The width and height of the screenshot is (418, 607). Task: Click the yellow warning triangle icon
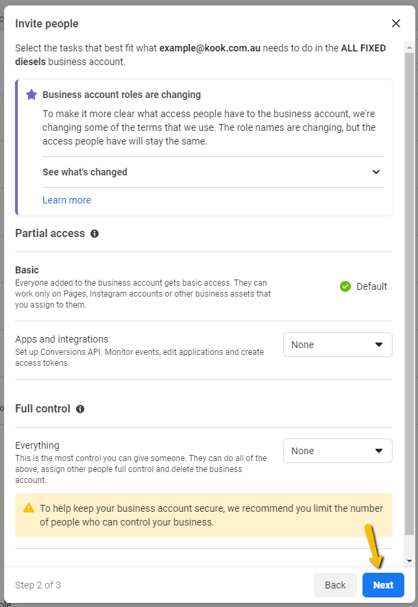pyautogui.click(x=29, y=508)
